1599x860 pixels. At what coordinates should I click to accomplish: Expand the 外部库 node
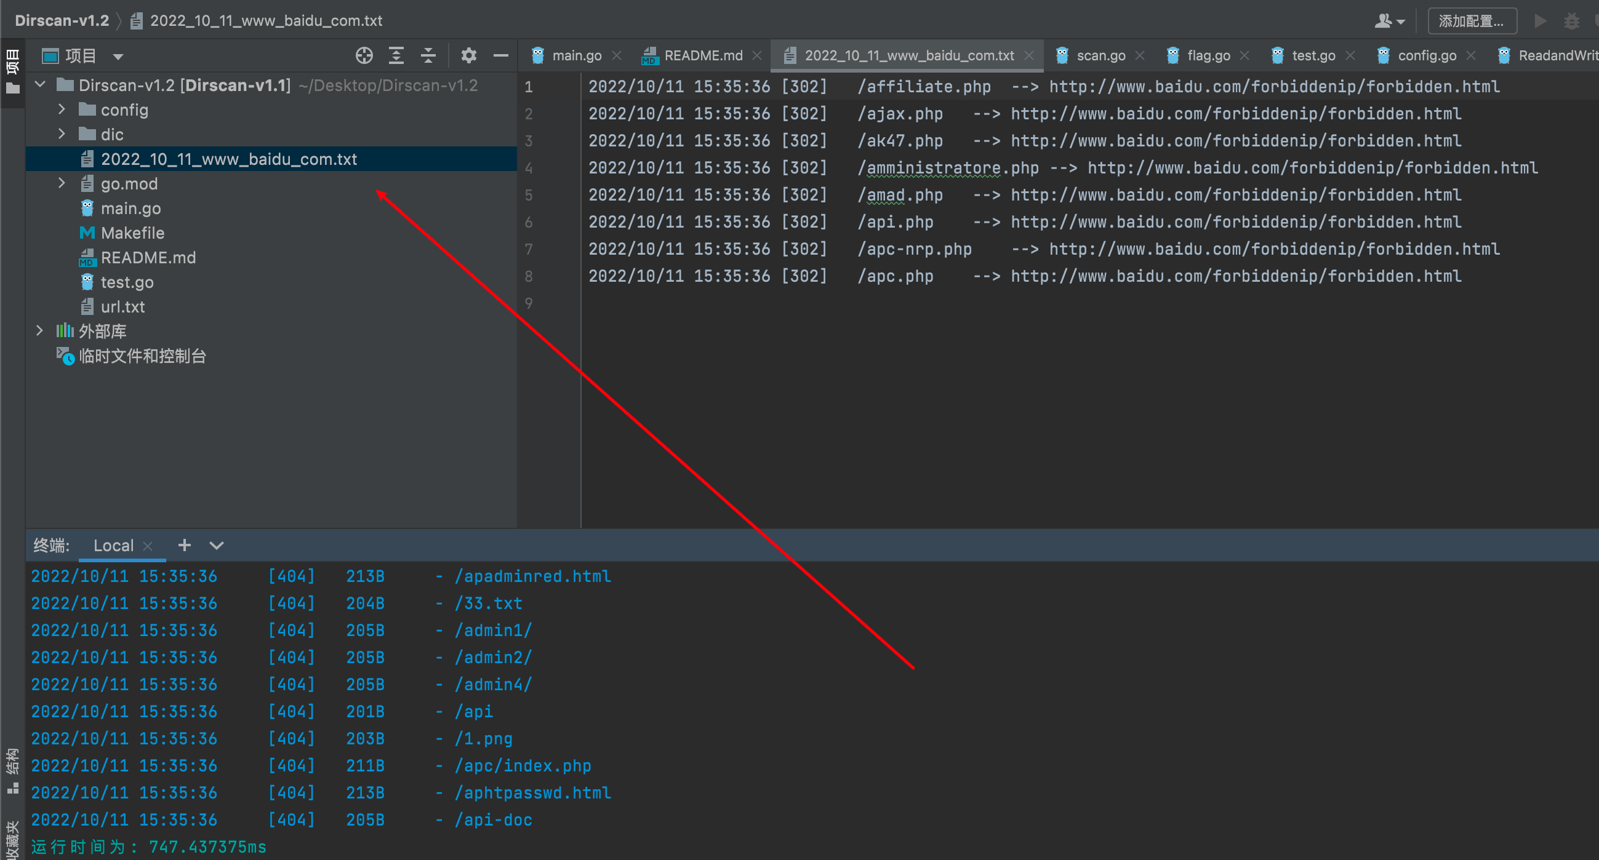tap(40, 331)
